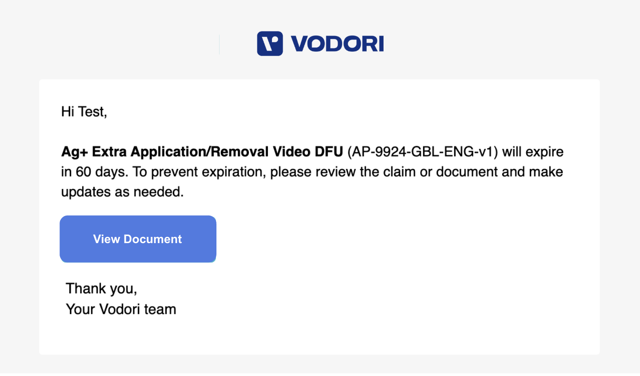640x376 pixels.
Task: Click the thin vertical divider beside logo
Action: (x=220, y=44)
